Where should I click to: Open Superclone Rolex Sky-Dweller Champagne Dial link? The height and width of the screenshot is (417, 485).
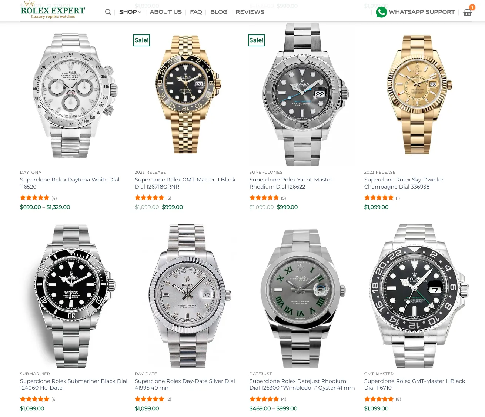click(x=404, y=183)
